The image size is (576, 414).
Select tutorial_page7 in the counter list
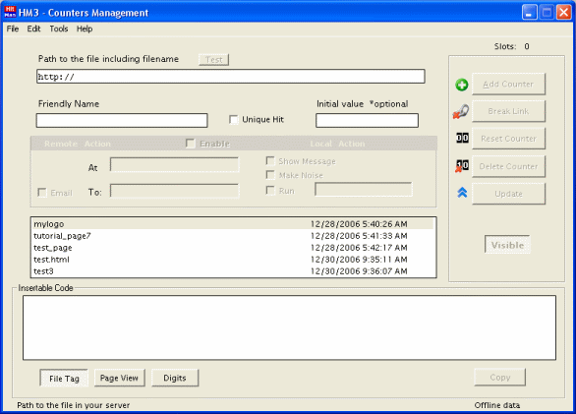coord(233,236)
